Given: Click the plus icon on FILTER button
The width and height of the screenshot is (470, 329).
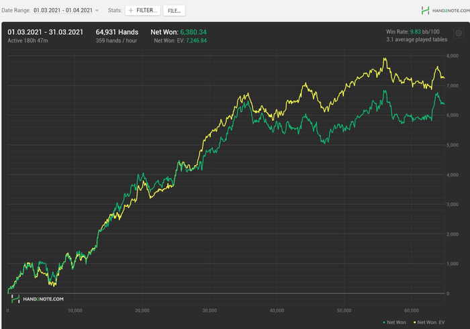Looking at the screenshot, I should [x=131, y=11].
